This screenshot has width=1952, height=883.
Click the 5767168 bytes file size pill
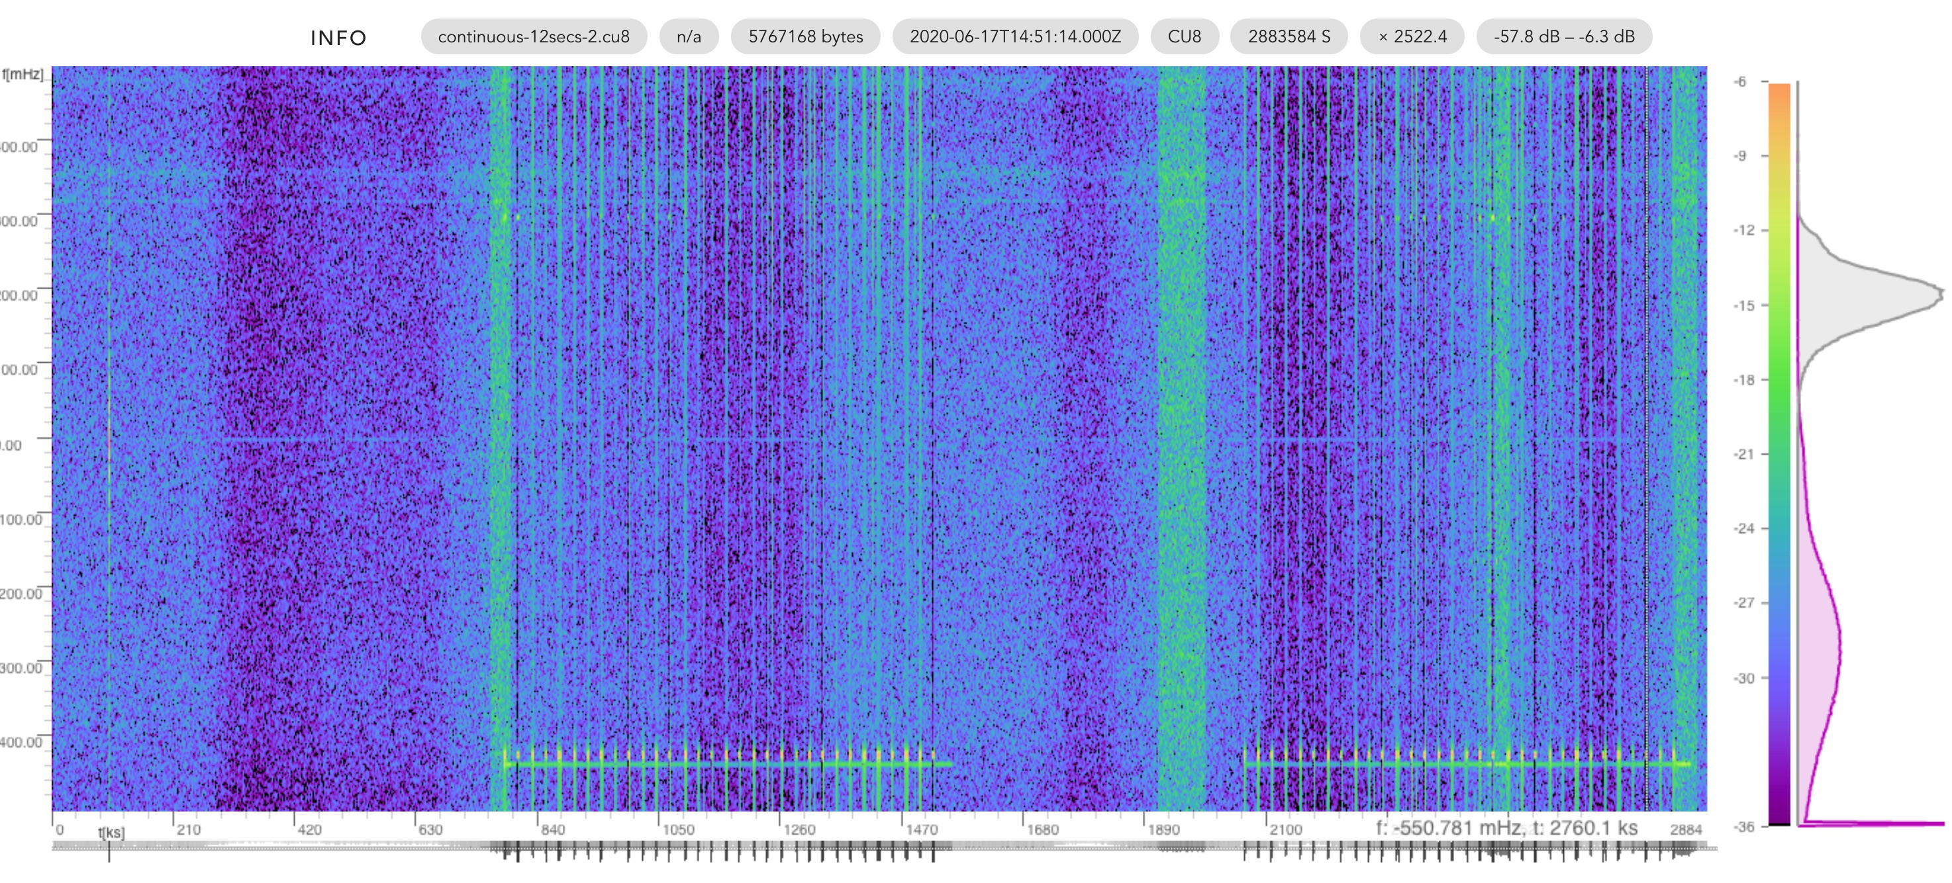click(806, 36)
